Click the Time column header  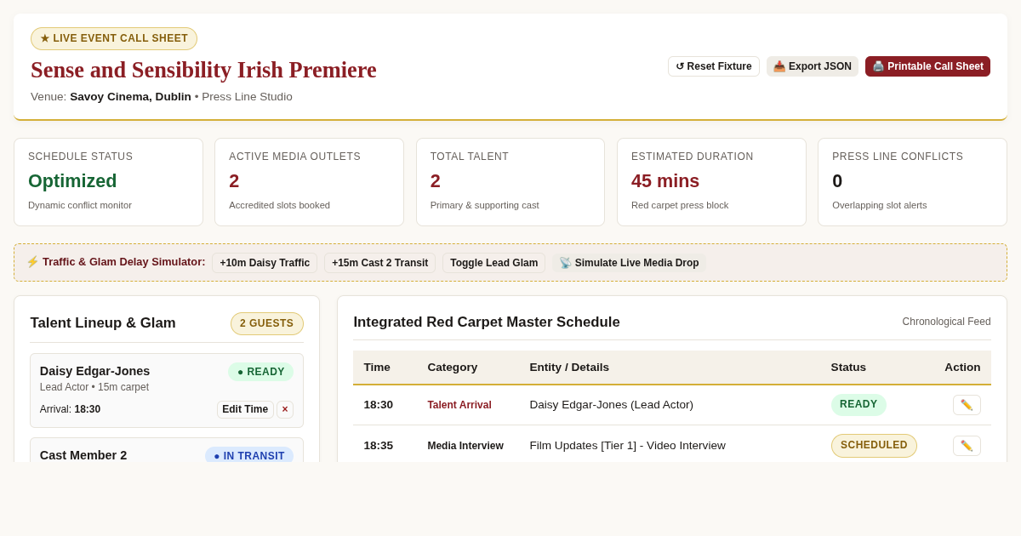(x=377, y=368)
